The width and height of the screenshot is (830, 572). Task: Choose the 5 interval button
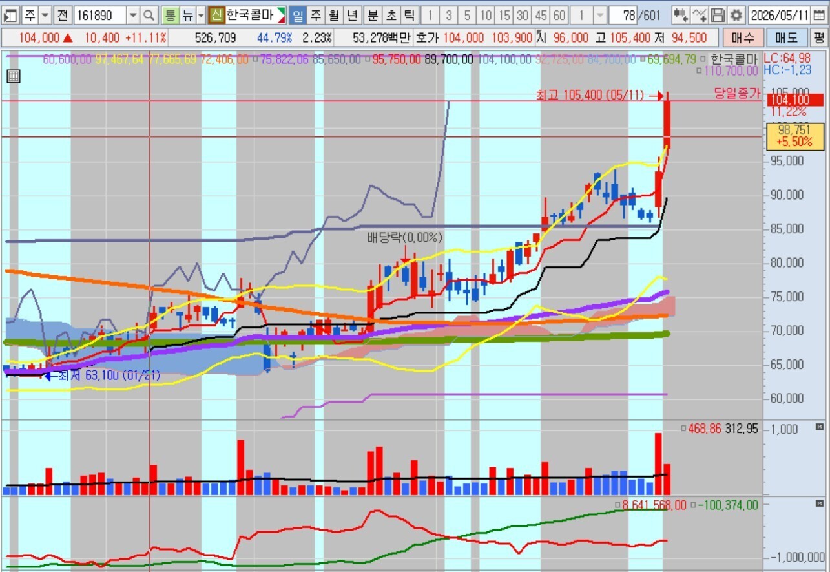(468, 15)
